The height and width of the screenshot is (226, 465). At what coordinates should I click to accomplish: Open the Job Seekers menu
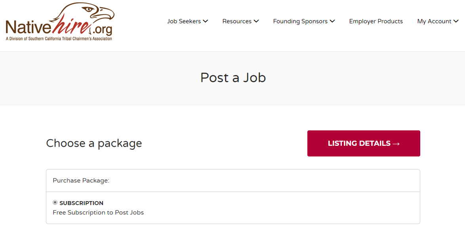187,21
